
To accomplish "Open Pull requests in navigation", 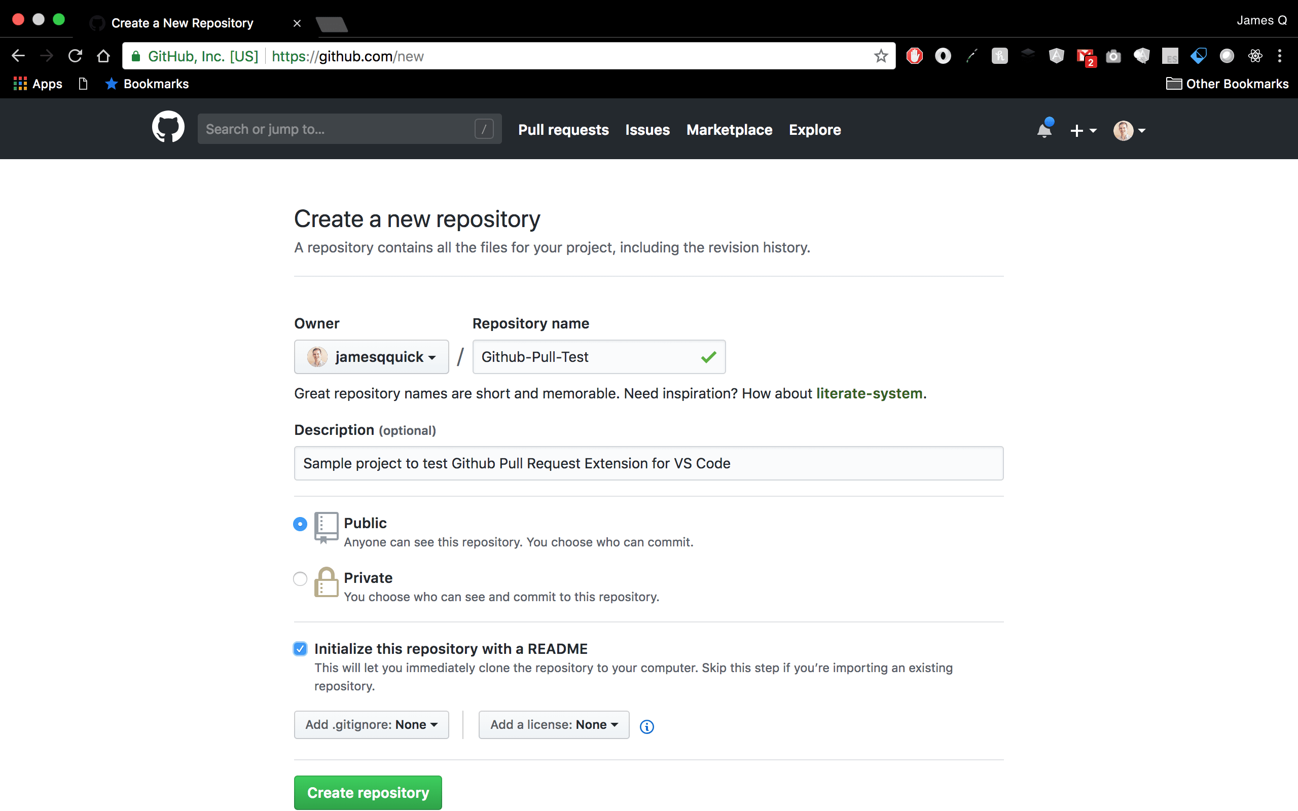I will point(563,130).
